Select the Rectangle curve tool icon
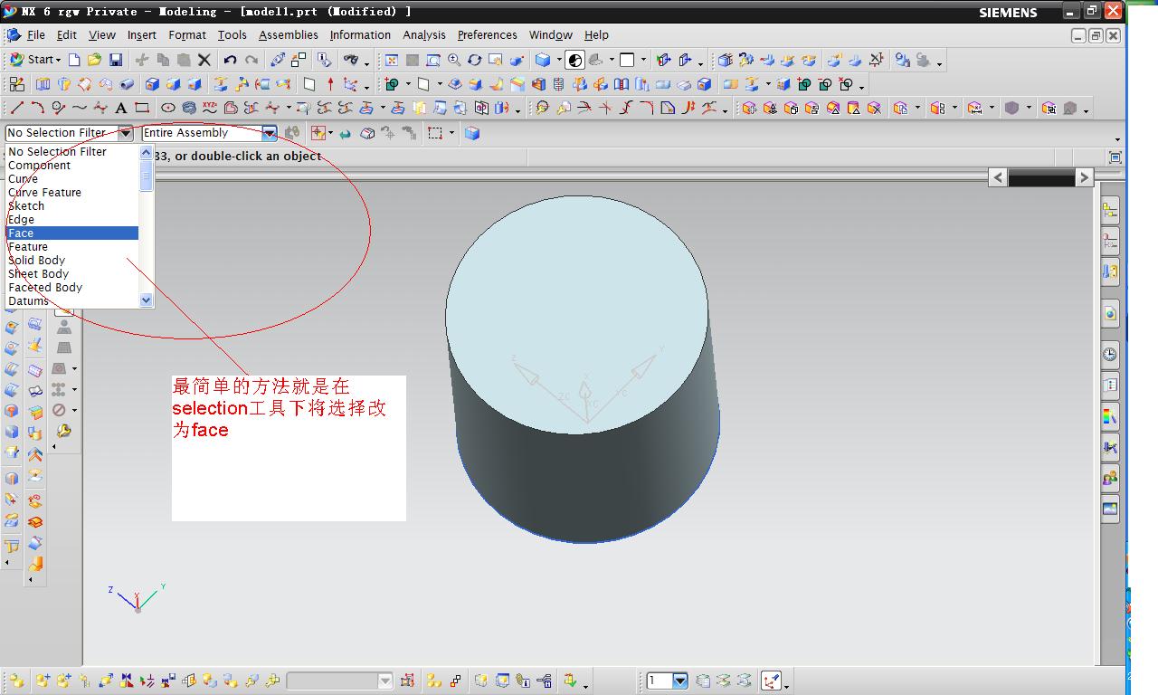The image size is (1158, 695). (x=142, y=109)
